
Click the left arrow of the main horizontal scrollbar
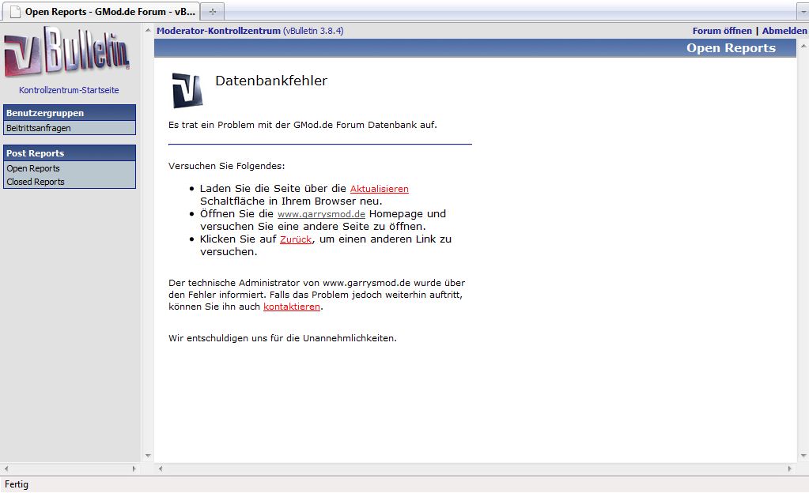pos(161,469)
